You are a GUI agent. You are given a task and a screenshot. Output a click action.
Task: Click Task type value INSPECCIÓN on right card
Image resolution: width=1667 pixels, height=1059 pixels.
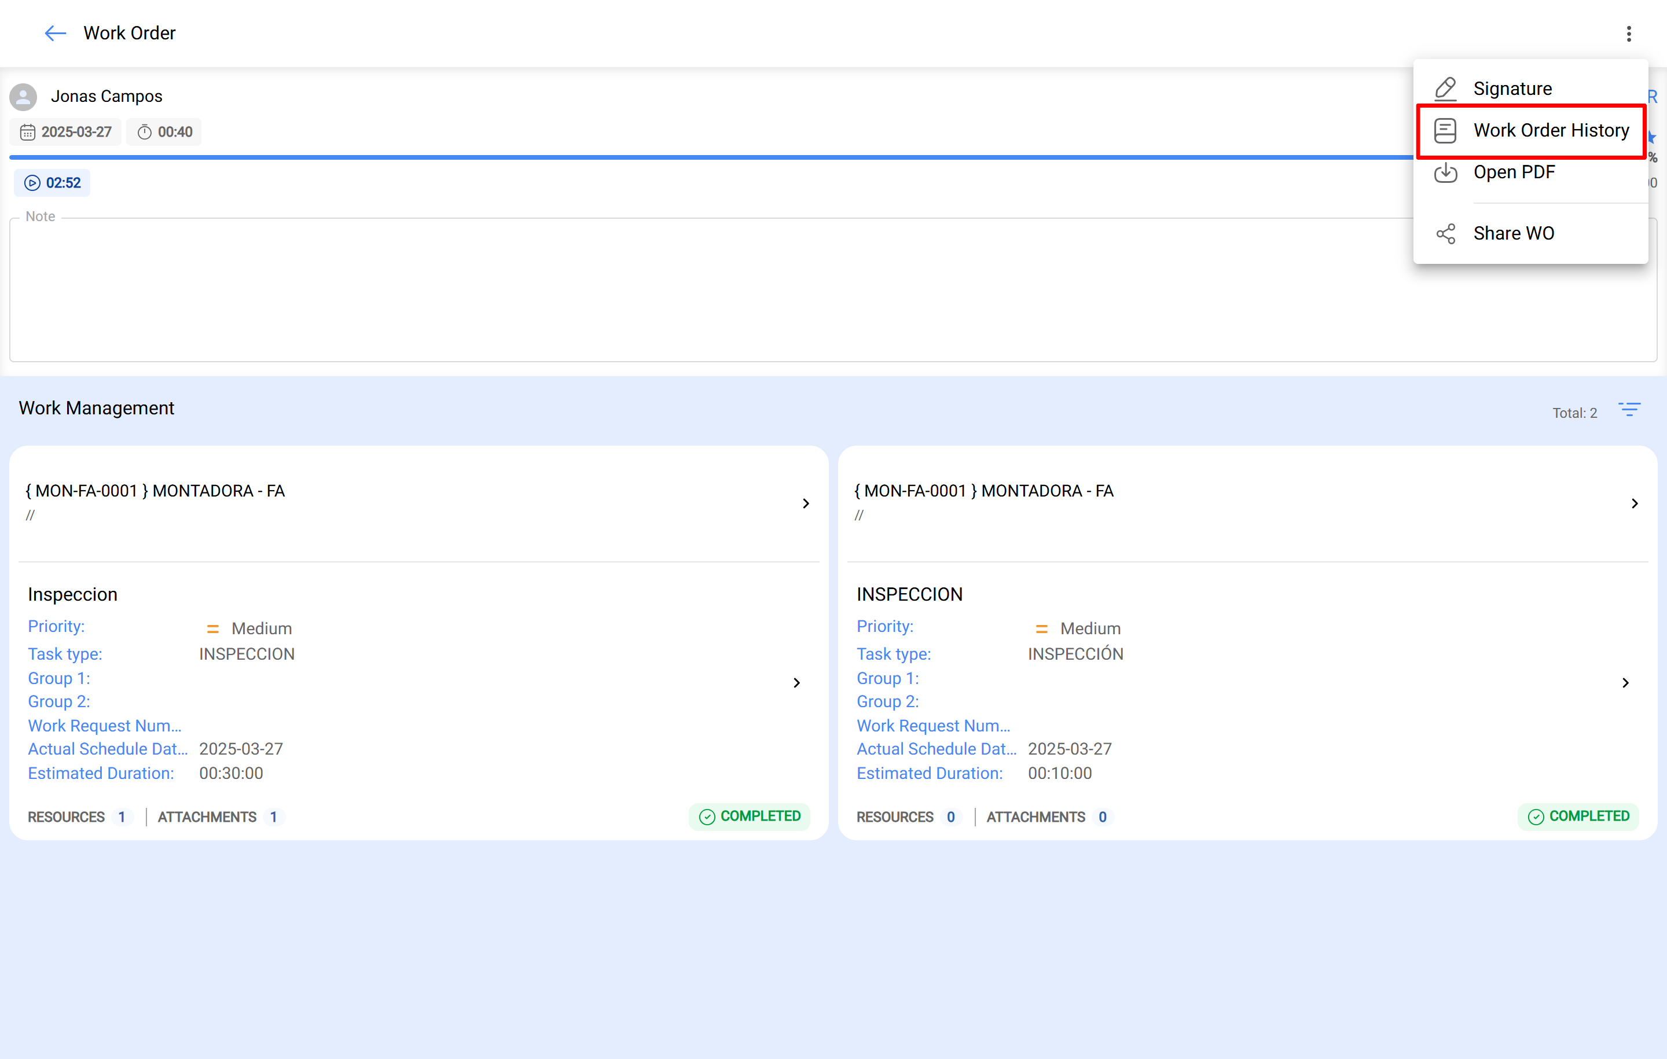(x=1075, y=654)
